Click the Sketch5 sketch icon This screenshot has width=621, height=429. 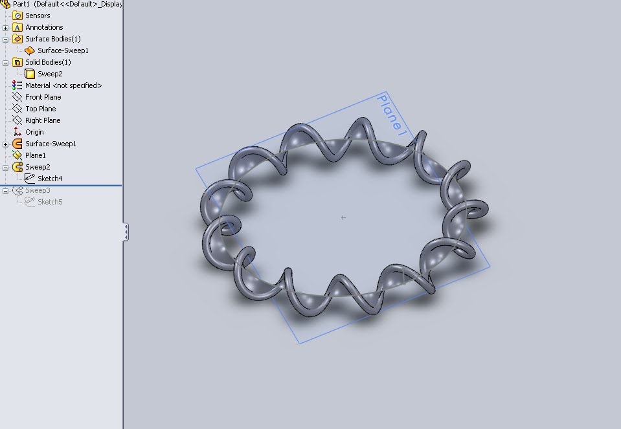[30, 202]
